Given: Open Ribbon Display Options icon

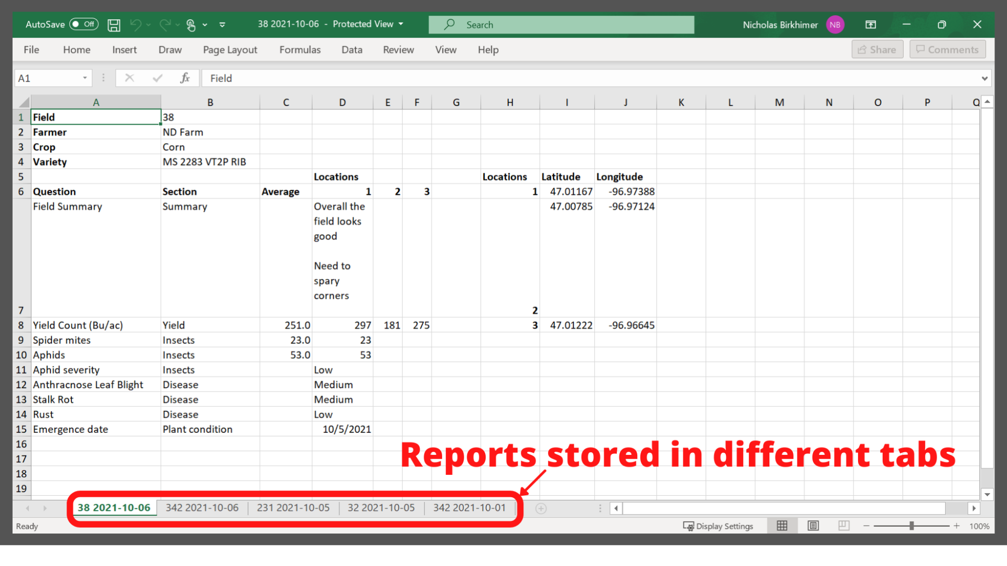Looking at the screenshot, I should click(x=871, y=25).
